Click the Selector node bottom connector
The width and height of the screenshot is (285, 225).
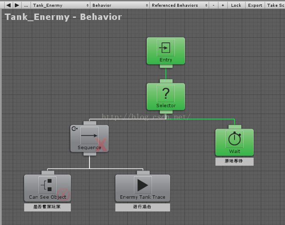pyautogui.click(x=166, y=112)
